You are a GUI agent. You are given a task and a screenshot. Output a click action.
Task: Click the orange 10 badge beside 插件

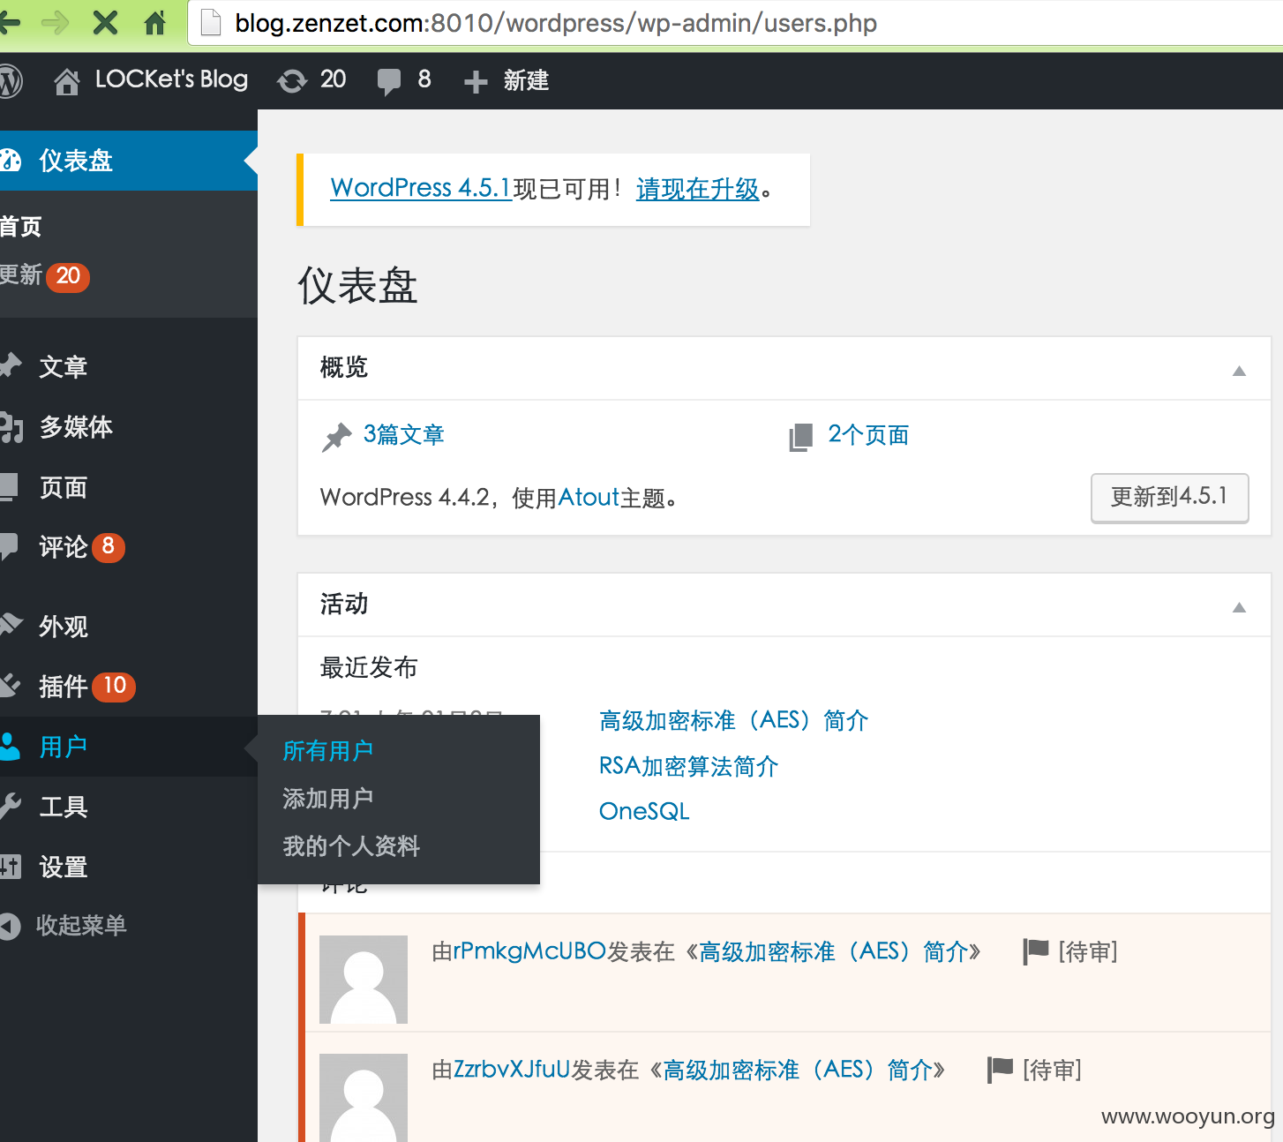pos(114,686)
